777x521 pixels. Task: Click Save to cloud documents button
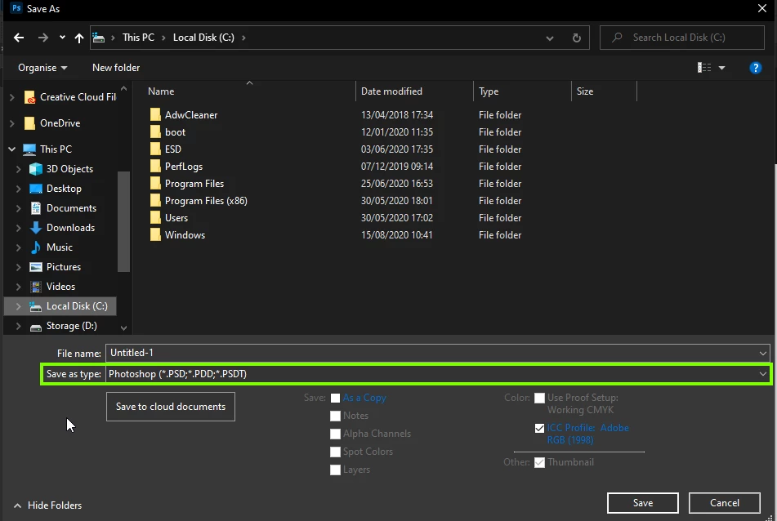click(171, 407)
